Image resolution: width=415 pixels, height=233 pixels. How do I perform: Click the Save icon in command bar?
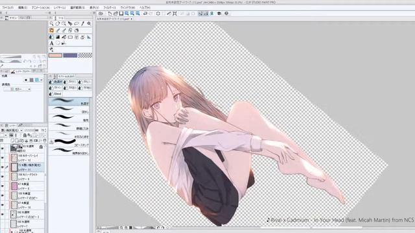click(x=121, y=14)
